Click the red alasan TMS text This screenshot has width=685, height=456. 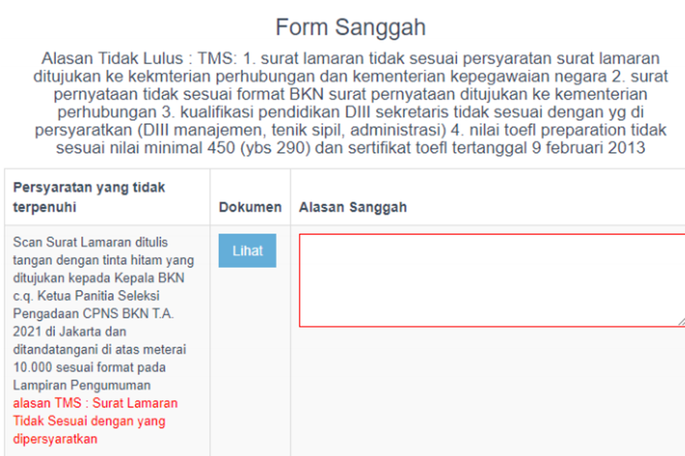[x=95, y=403]
